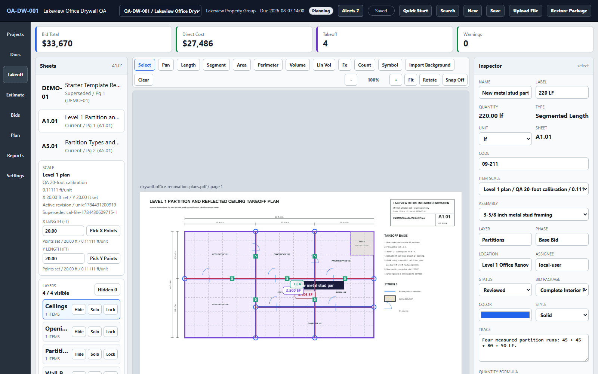Select sheet DEMO-01 Starter Template
This screenshot has height=374, width=598.
pyautogui.click(x=81, y=92)
